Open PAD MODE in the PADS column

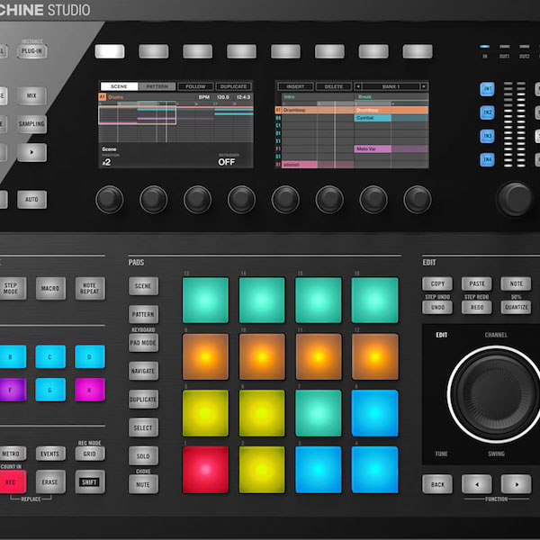pos(143,343)
